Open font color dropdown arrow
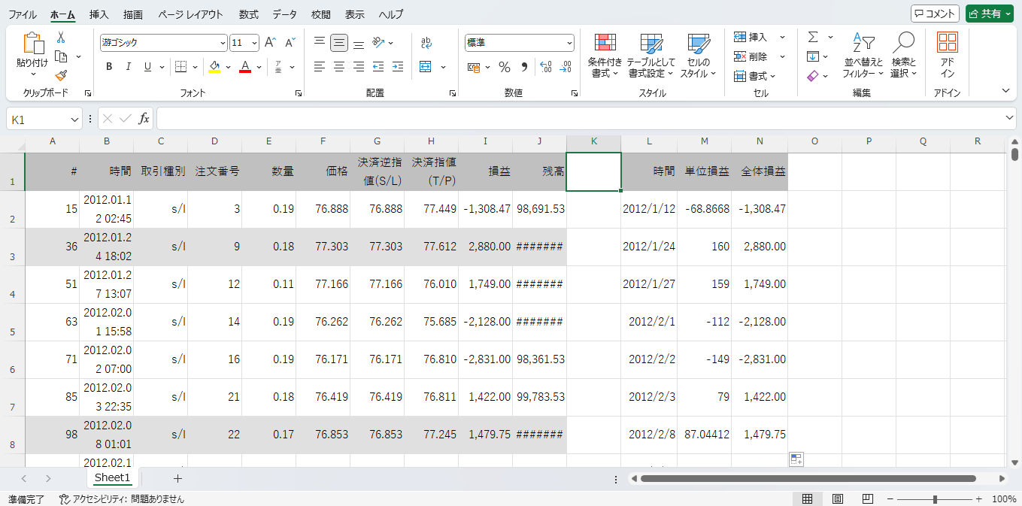Image resolution: width=1022 pixels, height=506 pixels. pyautogui.click(x=259, y=67)
